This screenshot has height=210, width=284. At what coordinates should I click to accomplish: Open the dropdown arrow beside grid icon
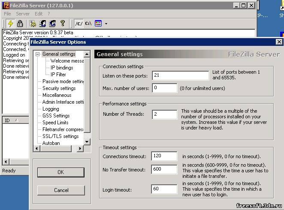(106, 24)
